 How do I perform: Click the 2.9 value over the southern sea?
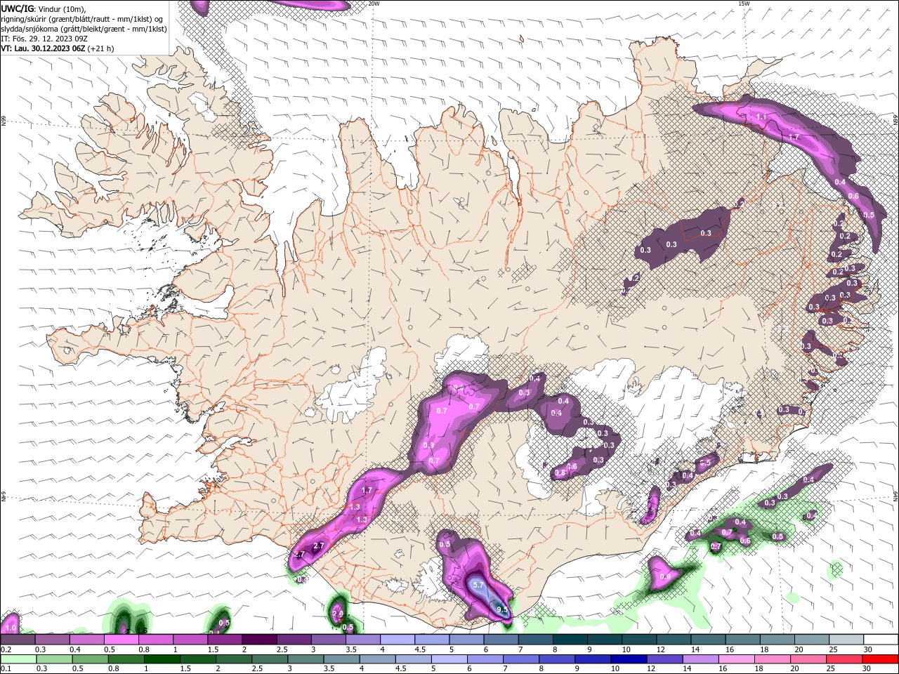338,614
